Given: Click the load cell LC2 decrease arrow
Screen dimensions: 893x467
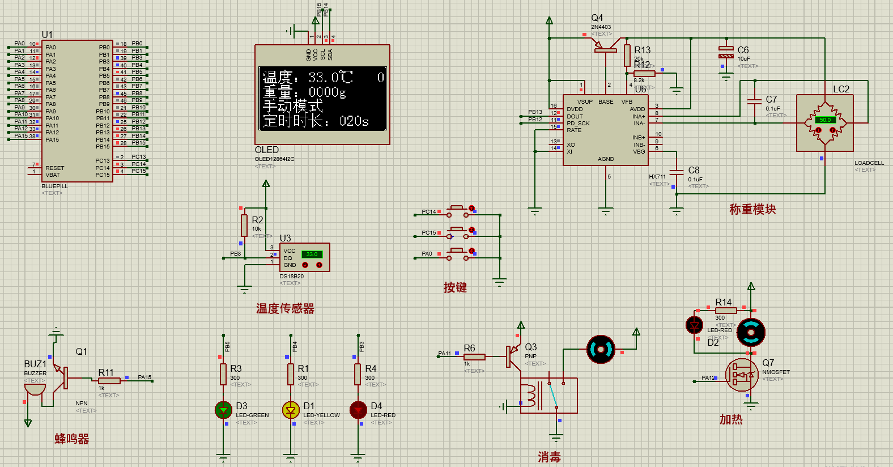Looking at the screenshot, I should 818,130.
